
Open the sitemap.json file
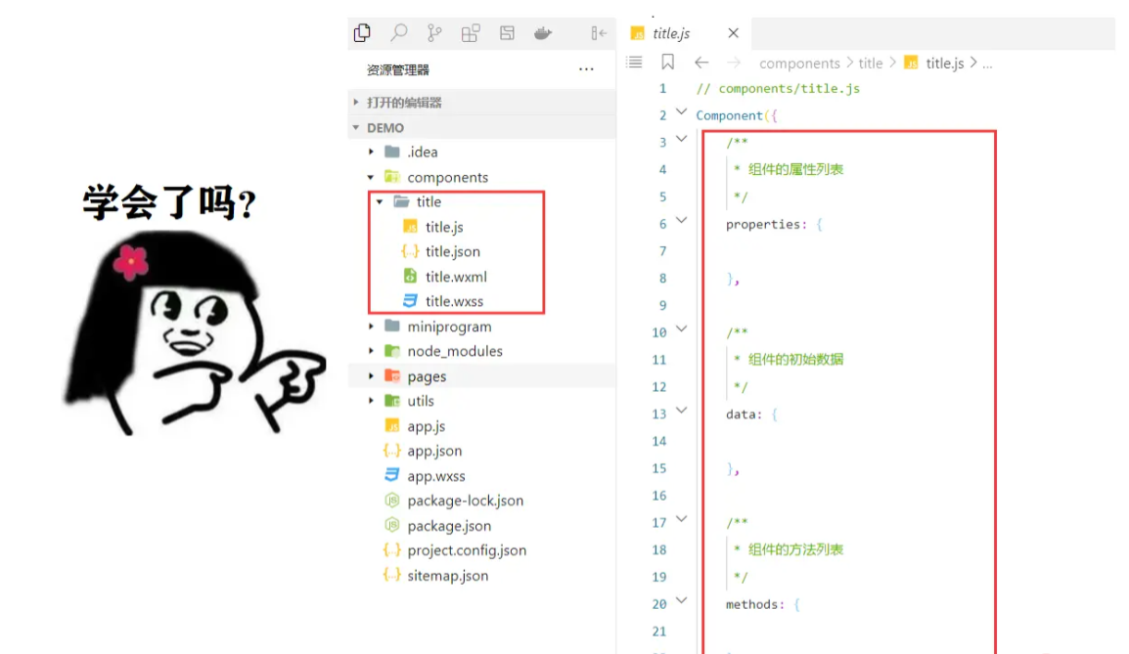447,576
